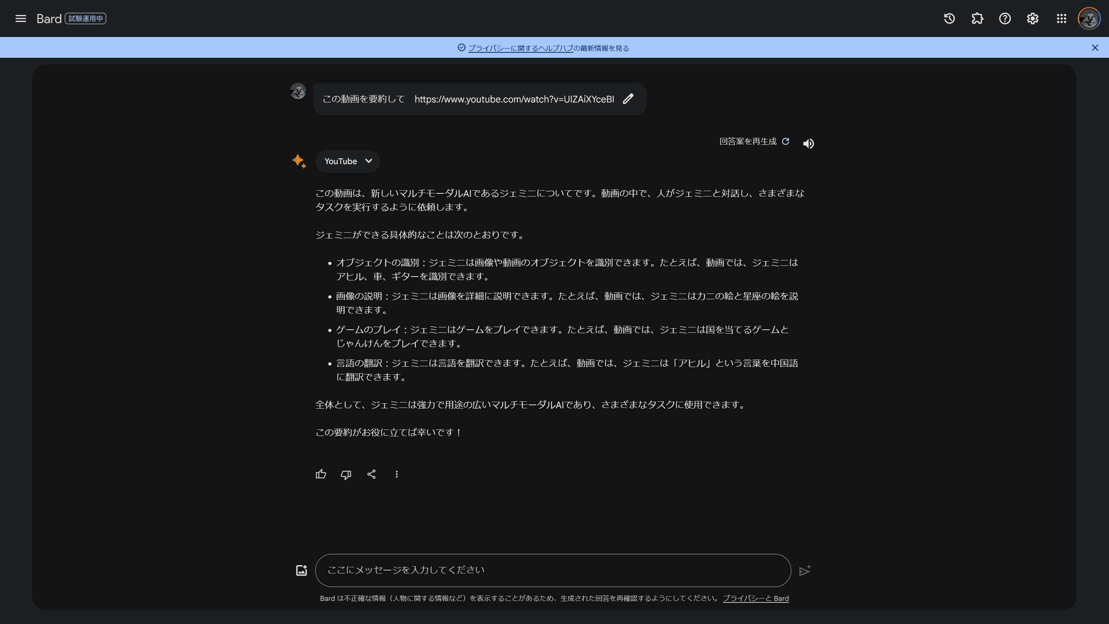The image size is (1109, 624).
Task: Edit the prompt with the pencil icon
Action: point(628,99)
